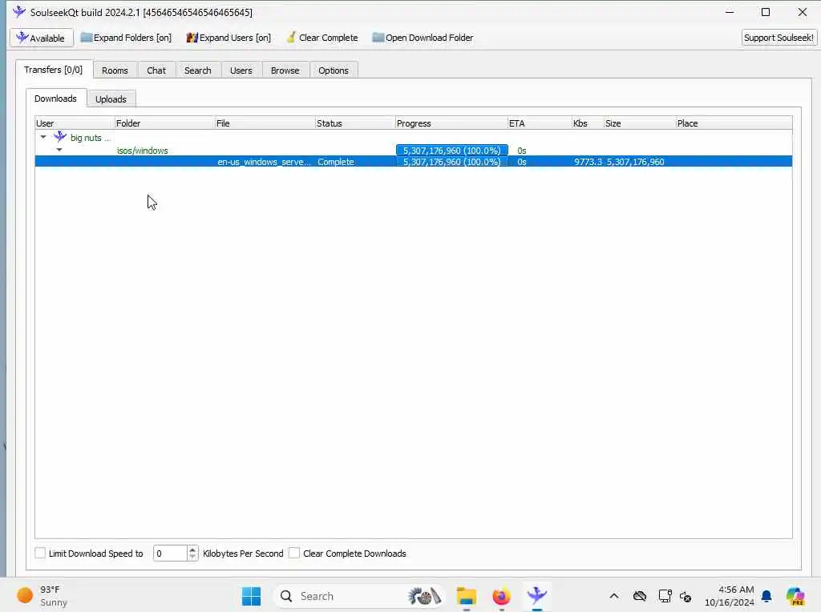Select the Downloads sub-tab
821x612 pixels.
point(55,99)
